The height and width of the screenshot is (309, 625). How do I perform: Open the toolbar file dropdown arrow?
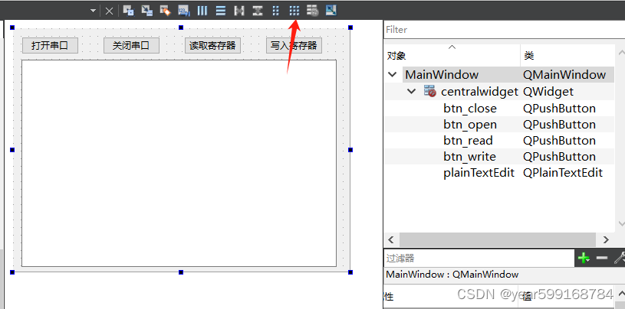[94, 11]
